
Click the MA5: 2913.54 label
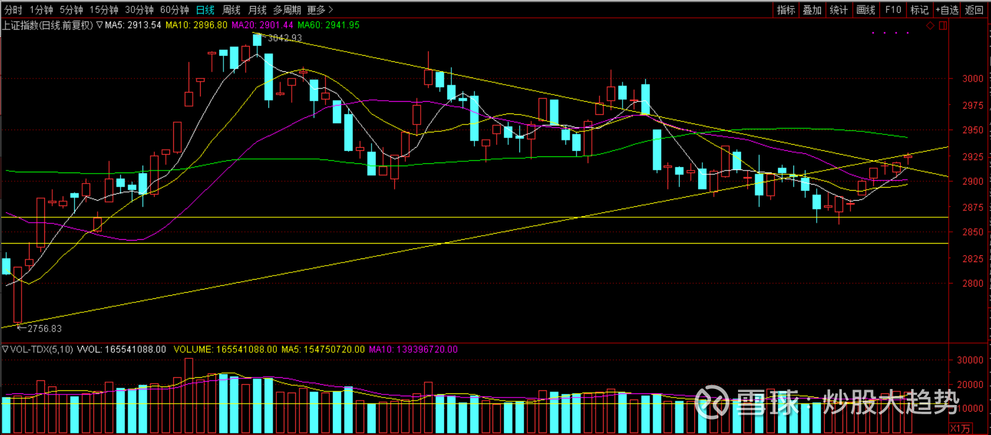[133, 25]
